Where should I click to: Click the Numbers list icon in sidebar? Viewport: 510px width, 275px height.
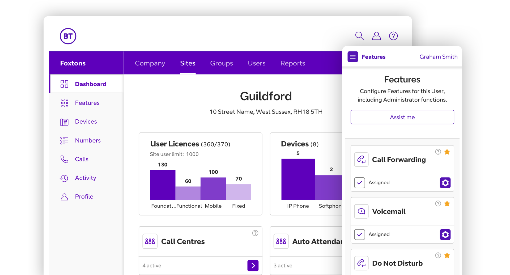pyautogui.click(x=64, y=140)
